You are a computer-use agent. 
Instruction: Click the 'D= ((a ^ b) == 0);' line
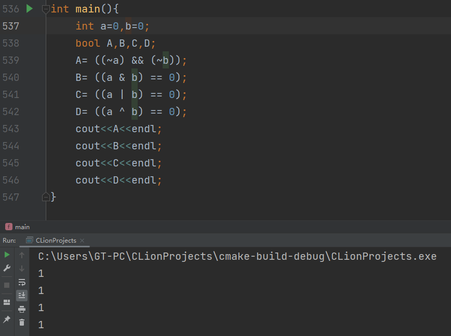pos(131,111)
